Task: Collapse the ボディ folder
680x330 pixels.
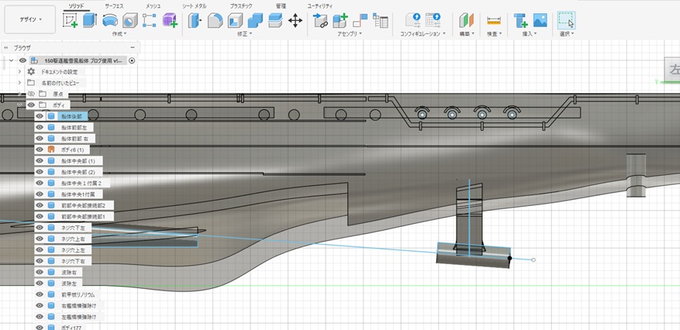Action: pos(19,105)
